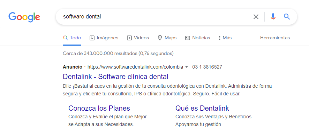
Task: Clear the search box with X icon
Action: [x=256, y=17]
